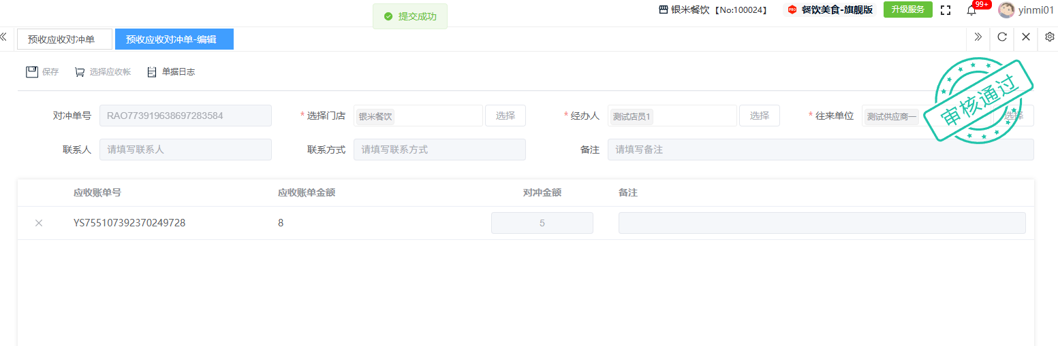
Task: Select the 预收应收对冲单-编辑 tab
Action: (x=174, y=39)
